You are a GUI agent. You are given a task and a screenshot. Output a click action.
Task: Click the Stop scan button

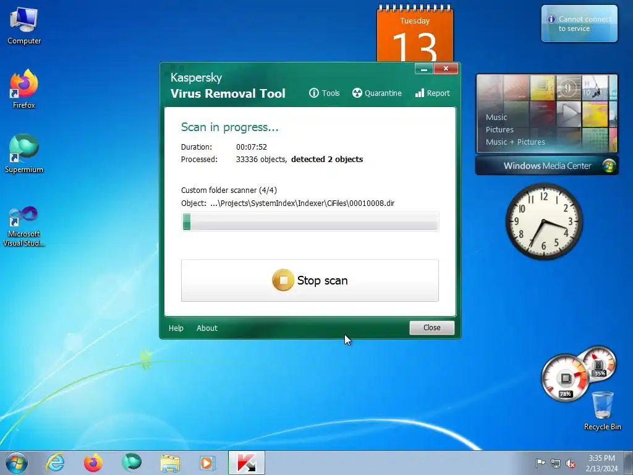(x=310, y=280)
